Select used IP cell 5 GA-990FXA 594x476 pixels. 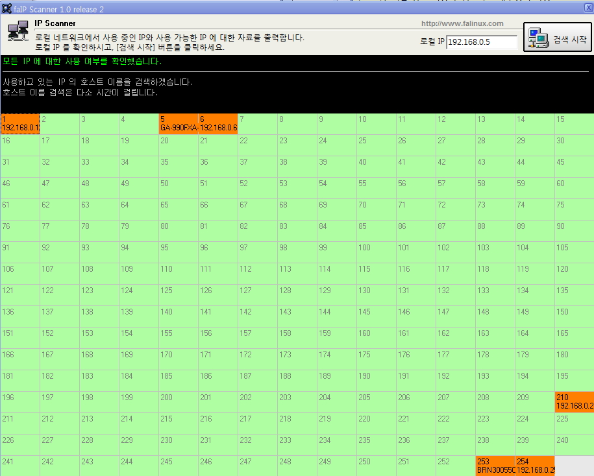179,124
